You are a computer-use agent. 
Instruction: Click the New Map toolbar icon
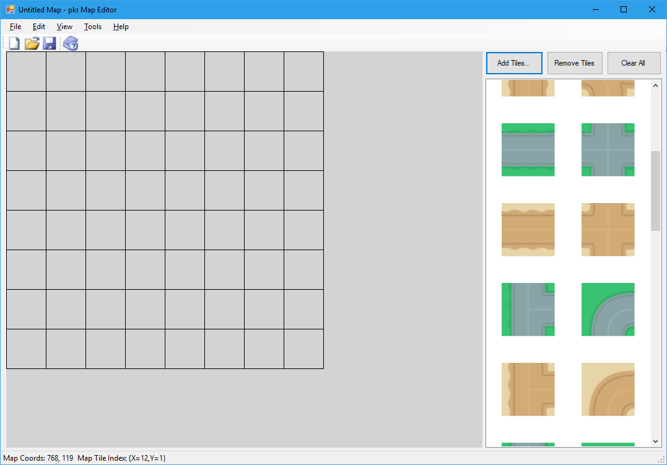(x=14, y=43)
